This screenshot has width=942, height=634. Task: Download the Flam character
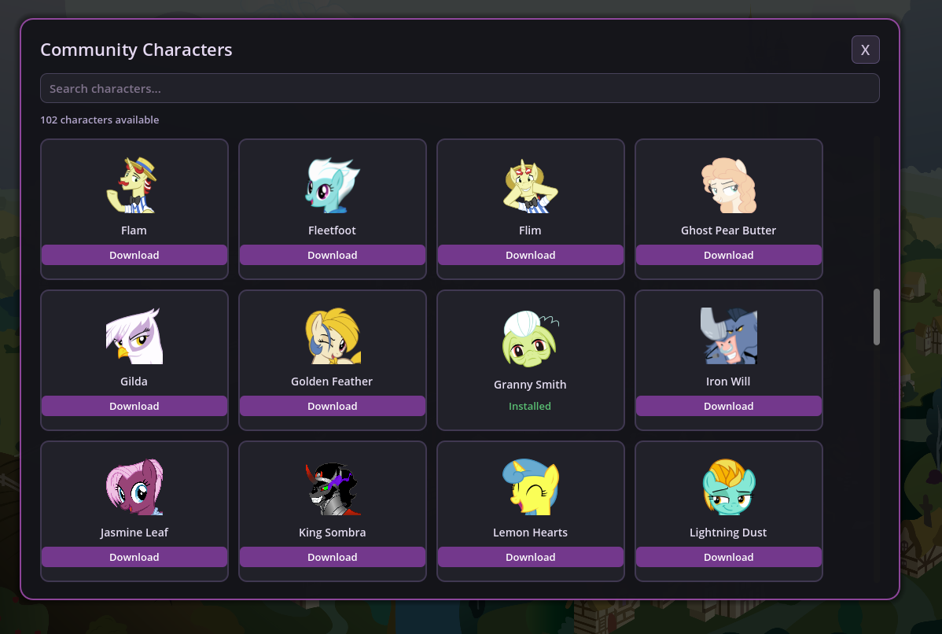coord(134,255)
